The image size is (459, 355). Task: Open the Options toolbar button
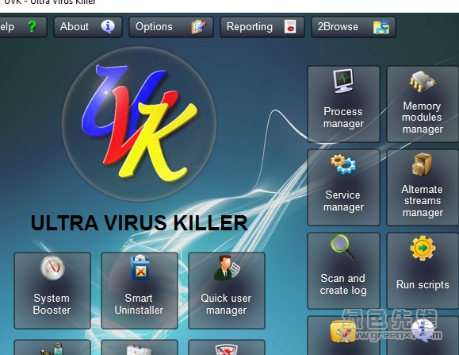tap(171, 27)
